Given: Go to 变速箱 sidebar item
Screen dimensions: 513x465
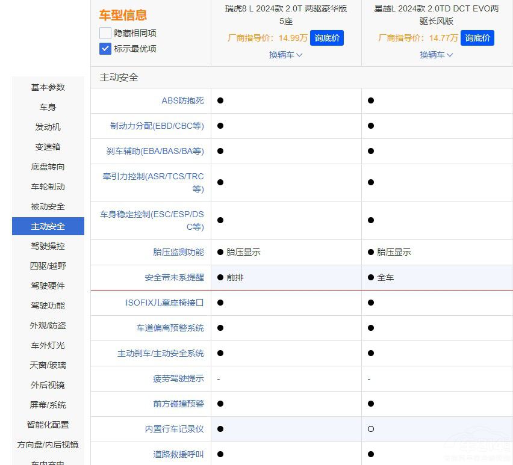Looking at the screenshot, I should 48,147.
